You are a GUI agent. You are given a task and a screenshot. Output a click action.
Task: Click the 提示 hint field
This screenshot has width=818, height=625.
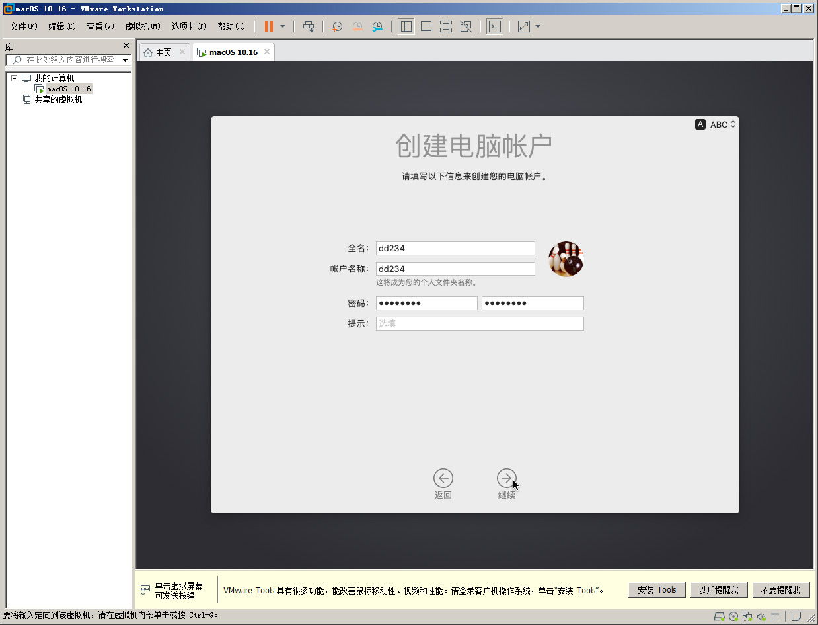click(480, 323)
